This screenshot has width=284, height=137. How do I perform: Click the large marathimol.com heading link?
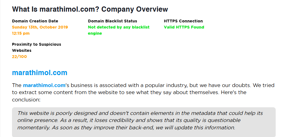[x=39, y=73]
